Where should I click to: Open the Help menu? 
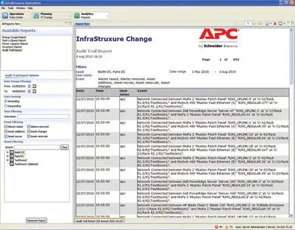tap(30, 8)
